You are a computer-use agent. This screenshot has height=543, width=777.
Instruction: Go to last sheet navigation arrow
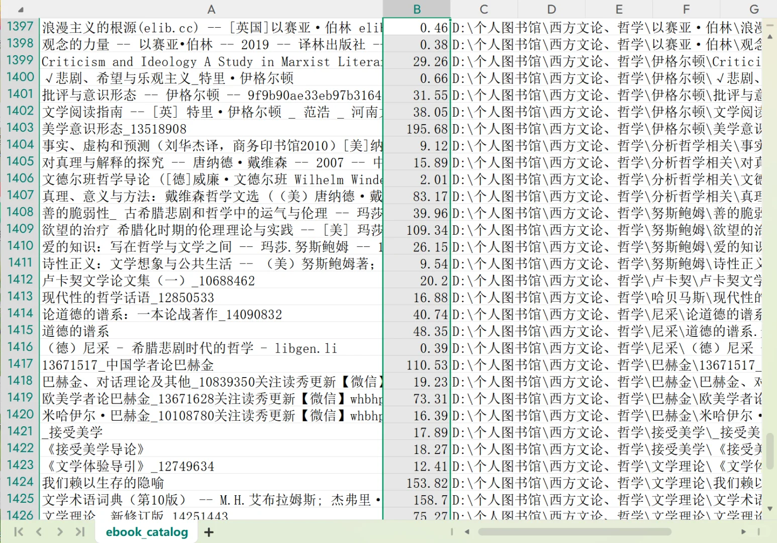pyautogui.click(x=79, y=531)
